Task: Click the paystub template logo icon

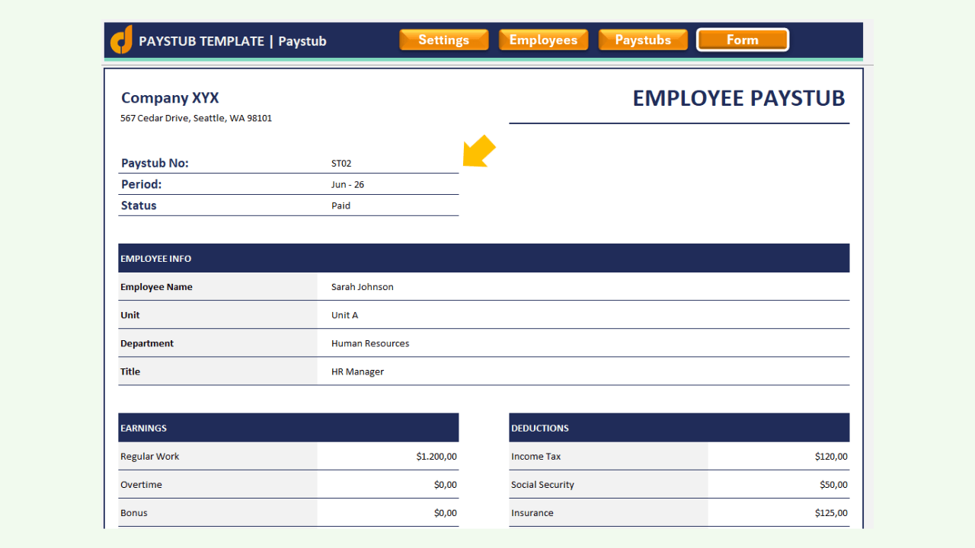Action: (122, 40)
